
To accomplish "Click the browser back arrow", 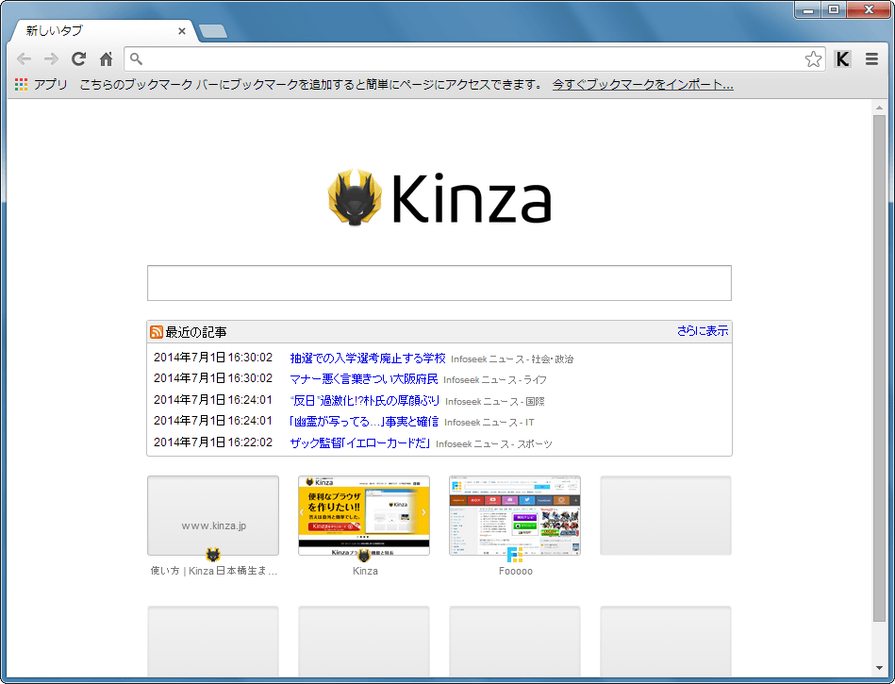I will point(24,58).
